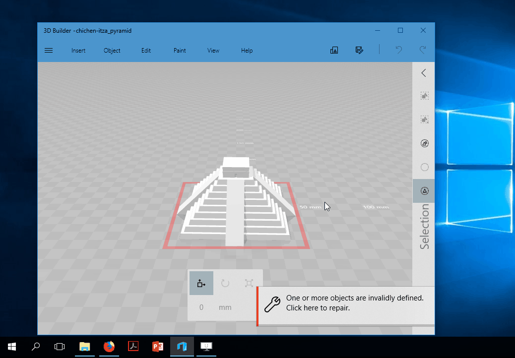
Task: Open the Insert menu
Action: click(78, 51)
